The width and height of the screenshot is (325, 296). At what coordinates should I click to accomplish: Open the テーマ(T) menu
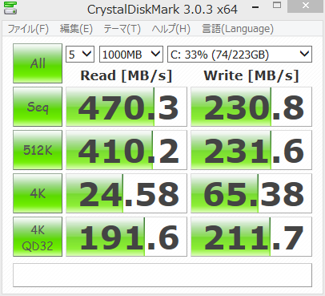coord(122,29)
